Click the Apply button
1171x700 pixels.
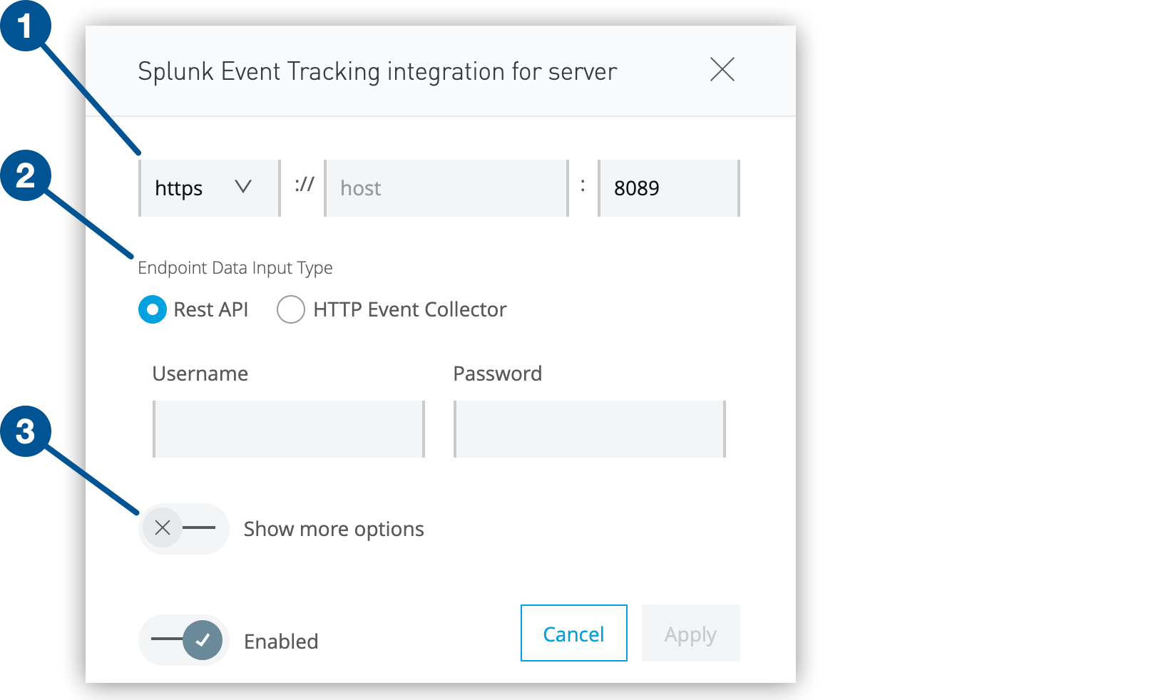(690, 633)
